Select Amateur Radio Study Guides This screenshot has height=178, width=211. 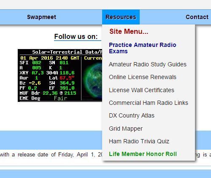point(148,64)
